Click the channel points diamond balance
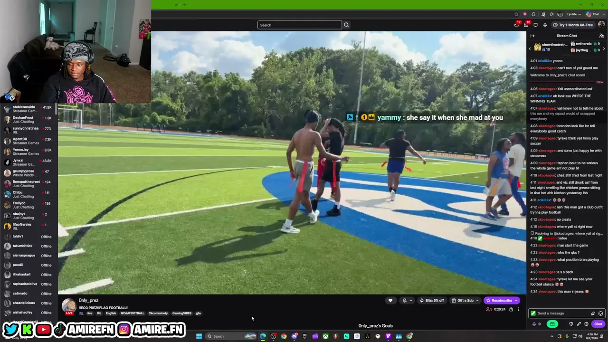The width and height of the screenshot is (608, 342). (x=536, y=324)
